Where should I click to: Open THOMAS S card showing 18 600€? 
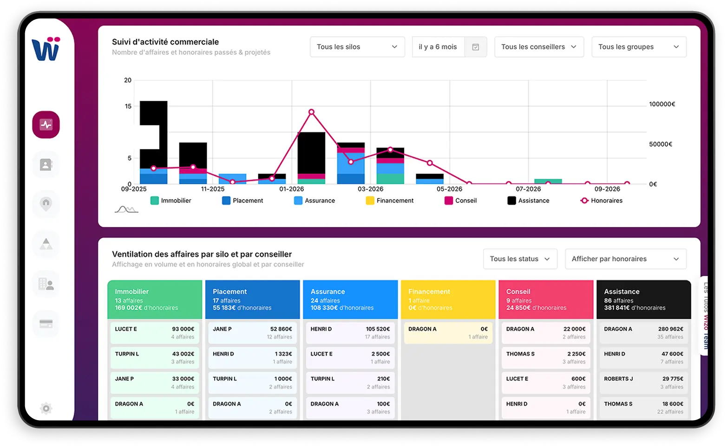(x=644, y=408)
